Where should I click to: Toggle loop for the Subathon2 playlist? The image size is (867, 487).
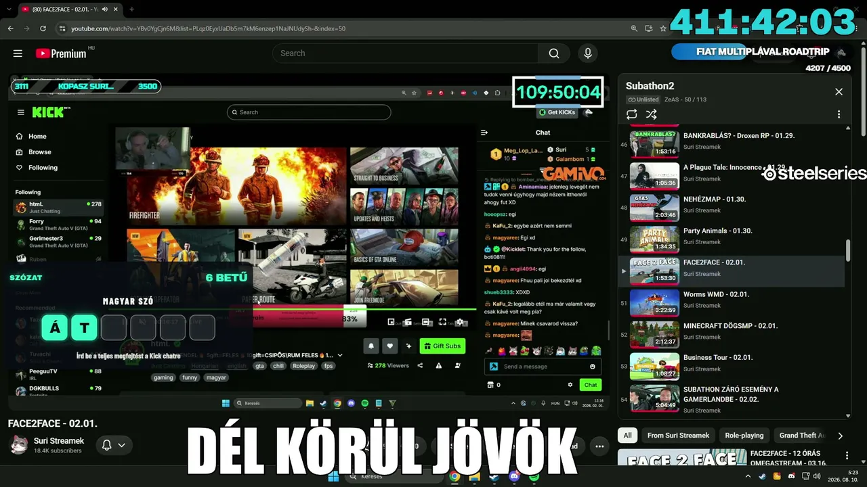pyautogui.click(x=632, y=114)
